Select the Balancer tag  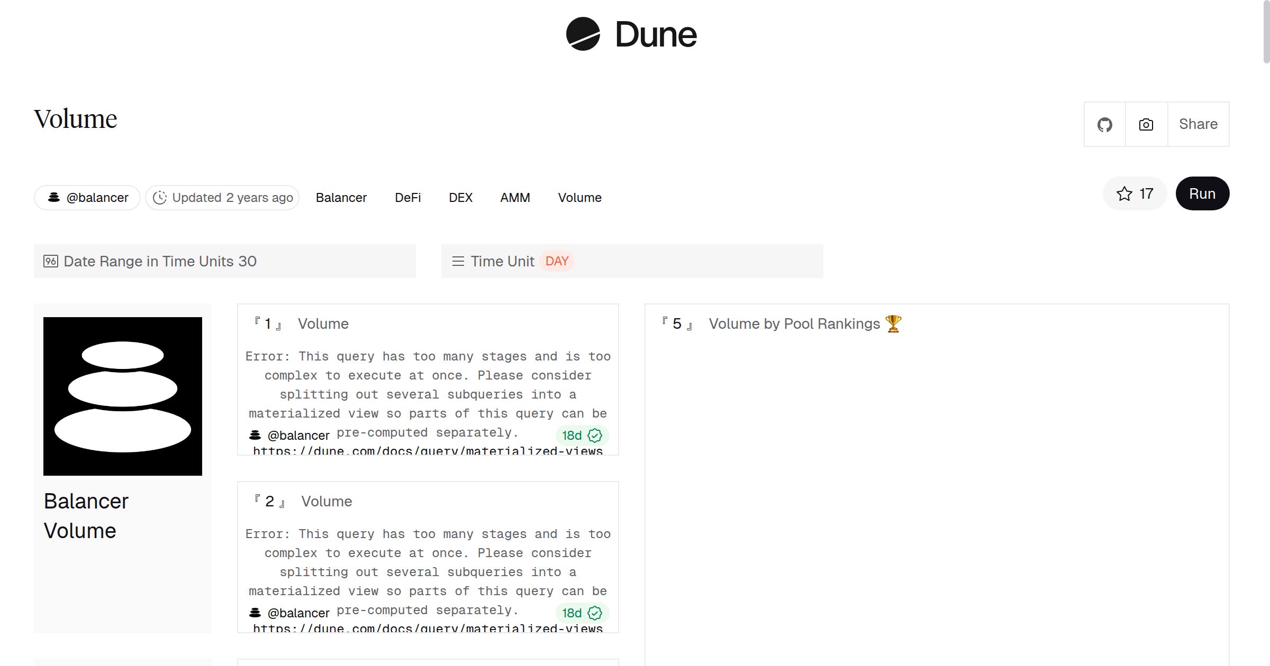(x=341, y=198)
